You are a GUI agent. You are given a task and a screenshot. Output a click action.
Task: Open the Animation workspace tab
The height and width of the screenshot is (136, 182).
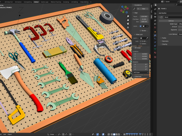click(18, 2)
